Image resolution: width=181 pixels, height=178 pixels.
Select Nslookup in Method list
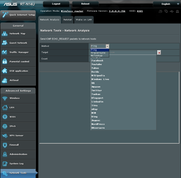tap(100, 55)
